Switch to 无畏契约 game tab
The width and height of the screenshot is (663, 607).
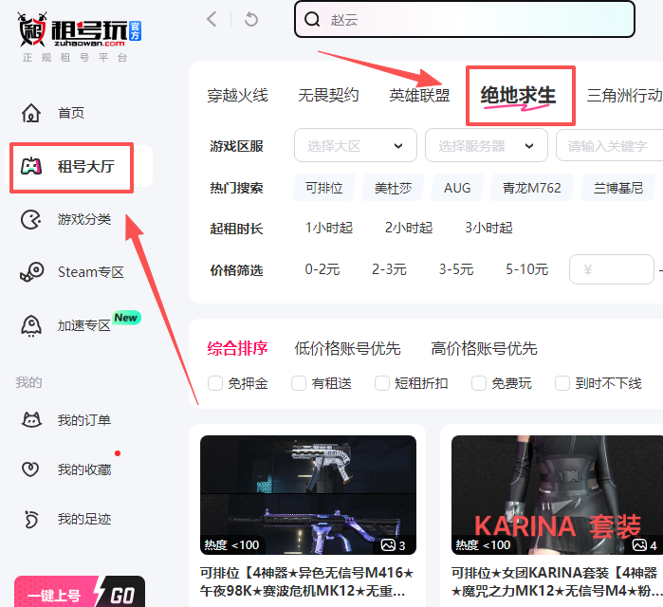(x=328, y=96)
